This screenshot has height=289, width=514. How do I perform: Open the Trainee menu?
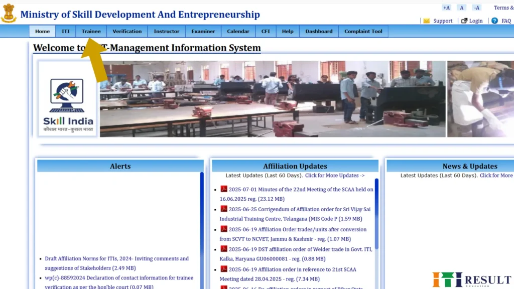pyautogui.click(x=91, y=32)
